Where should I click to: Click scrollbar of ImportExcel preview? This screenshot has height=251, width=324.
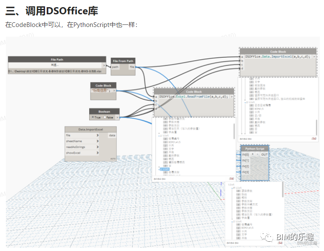tap(316, 128)
